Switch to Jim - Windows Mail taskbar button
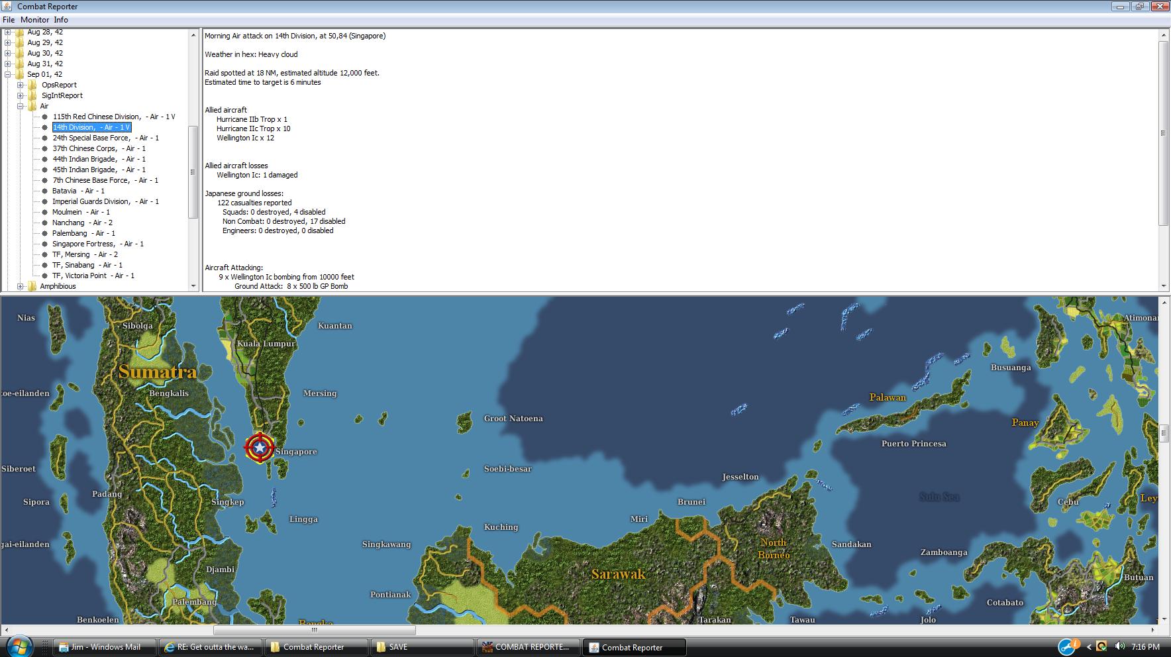1171x657 pixels. 105,647
